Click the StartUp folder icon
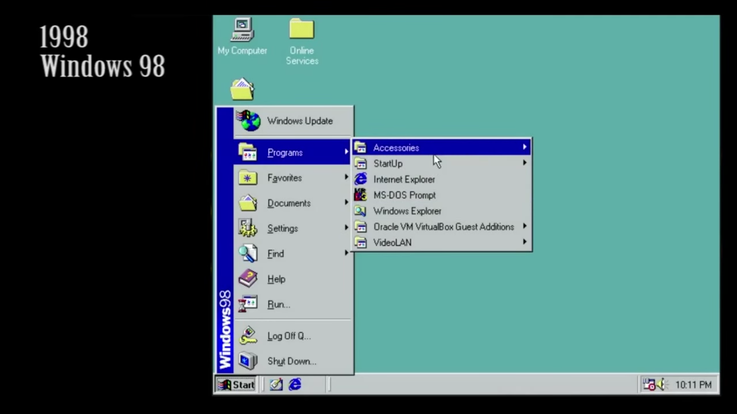 coord(361,163)
